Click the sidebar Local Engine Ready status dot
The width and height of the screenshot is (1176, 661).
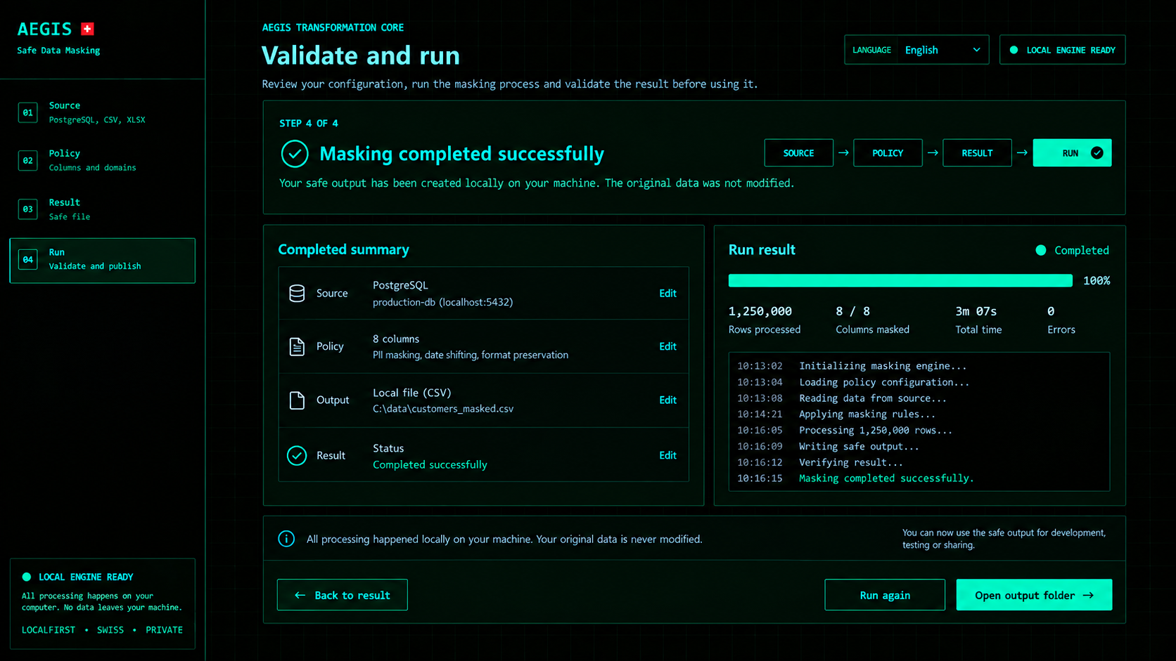(x=27, y=577)
